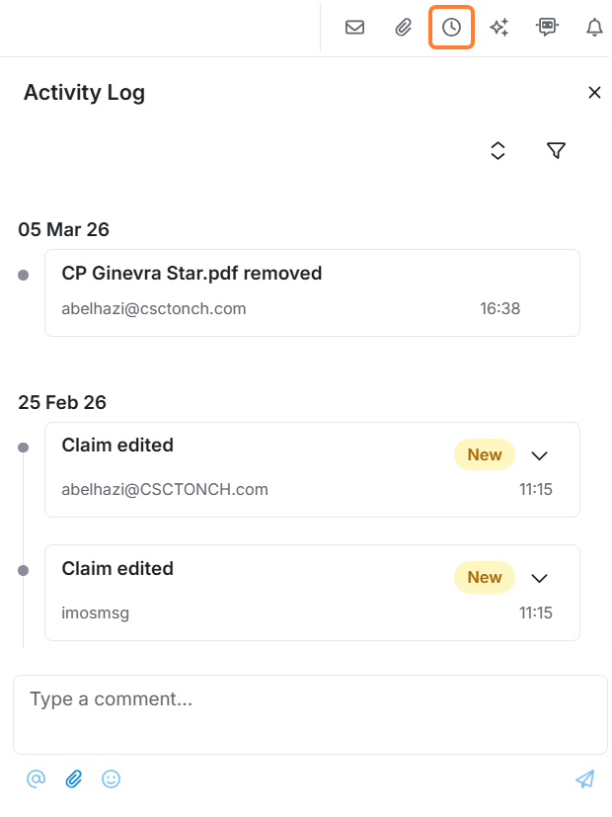Click the 05 Mar 26 date heading
This screenshot has height=817, width=612.
(x=63, y=229)
